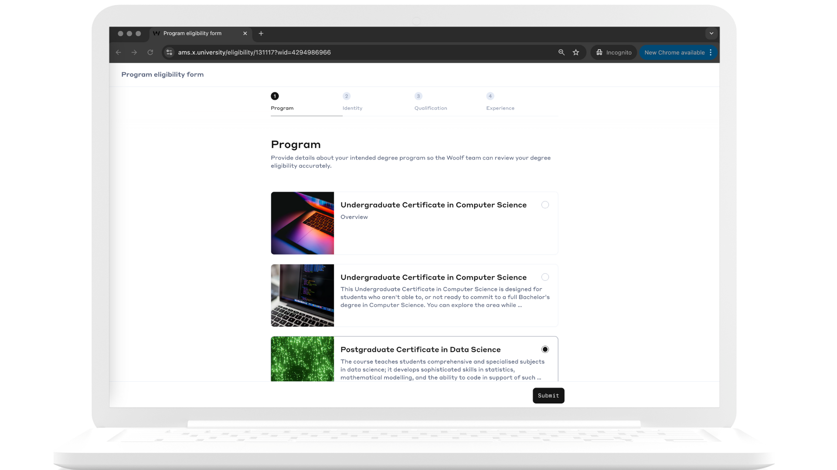The image size is (837, 470).
Task: Click New Chrome available button
Action: click(x=674, y=52)
